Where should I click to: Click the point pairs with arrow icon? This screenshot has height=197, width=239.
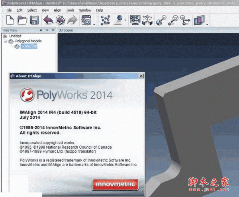[185, 20]
